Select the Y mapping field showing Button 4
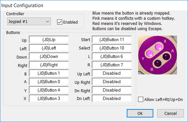The width and height of the screenshot is (188, 122). 49,90
